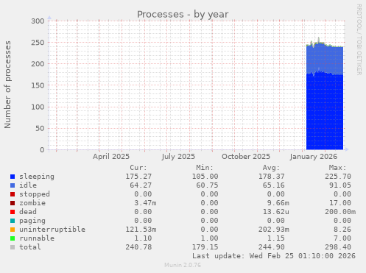
Task: Click the idle legend color swatch
Action: click(x=13, y=185)
